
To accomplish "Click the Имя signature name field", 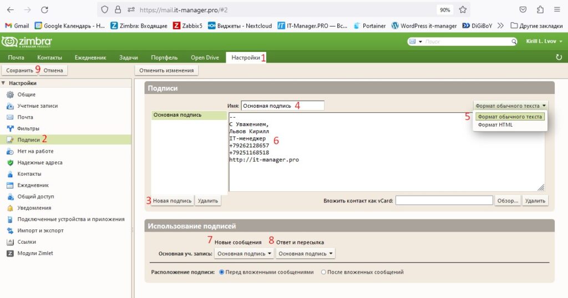I will click(282, 106).
